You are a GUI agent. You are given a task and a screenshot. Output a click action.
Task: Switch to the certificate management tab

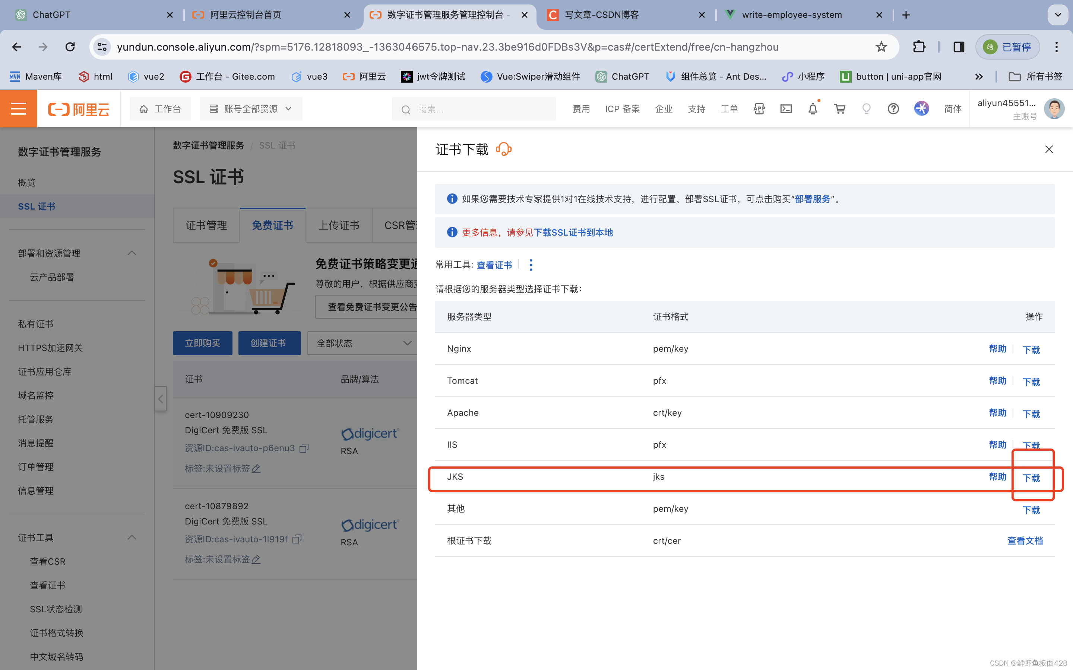pos(206,226)
